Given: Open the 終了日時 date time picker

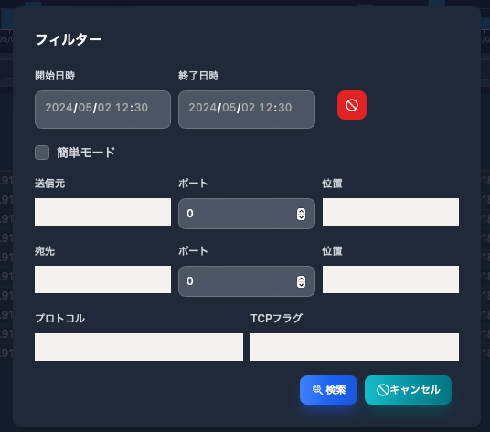Looking at the screenshot, I should coord(247,110).
